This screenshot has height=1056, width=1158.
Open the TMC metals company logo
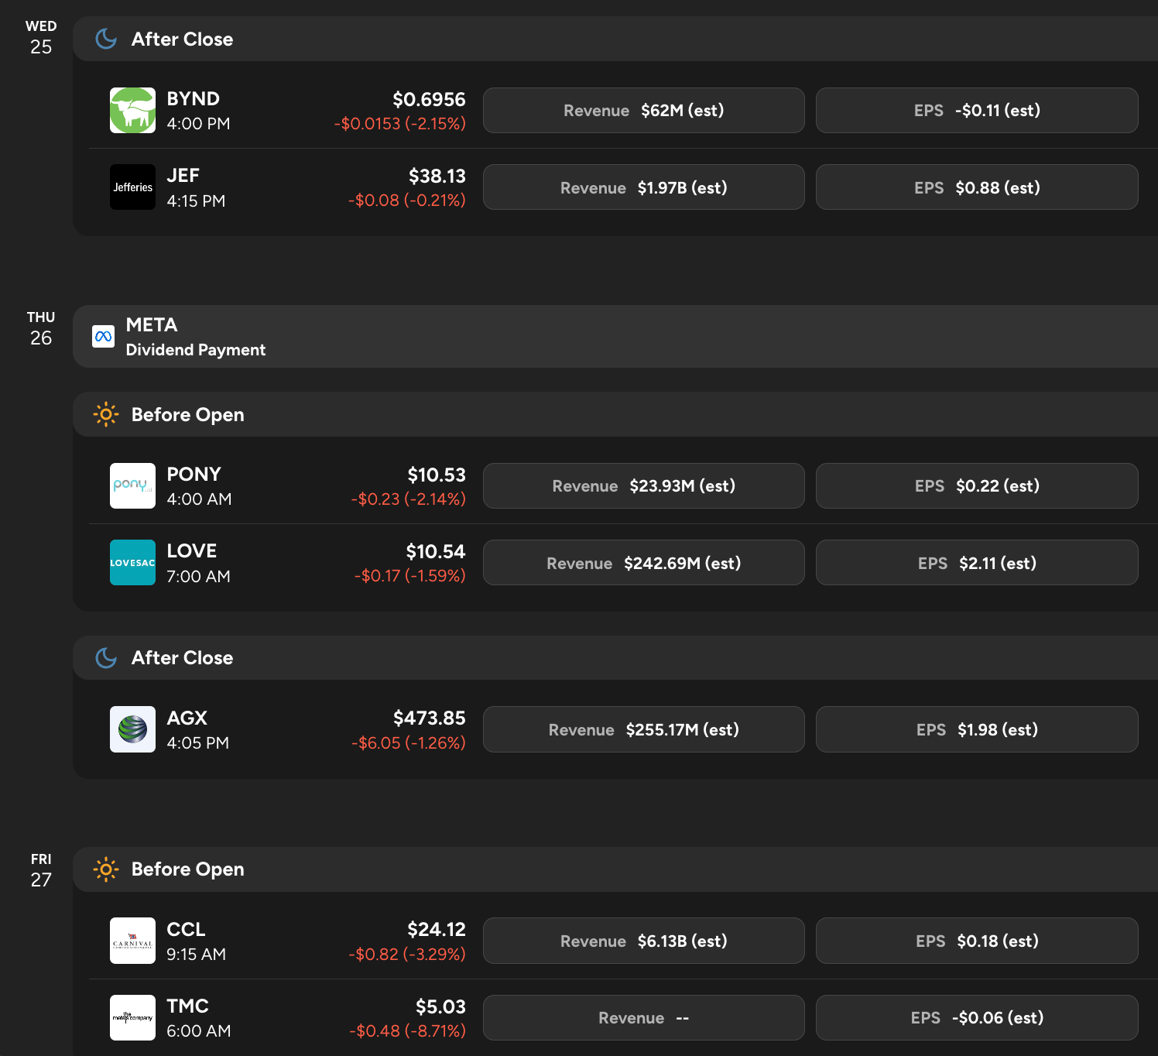coord(132,1017)
